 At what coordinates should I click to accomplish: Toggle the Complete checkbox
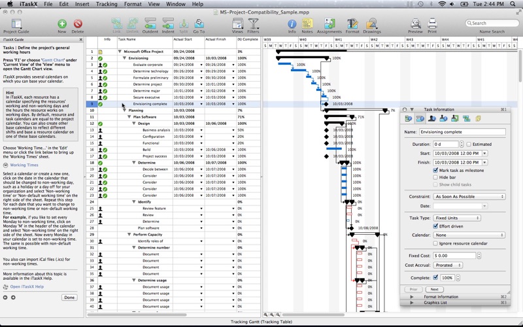pyautogui.click(x=435, y=277)
